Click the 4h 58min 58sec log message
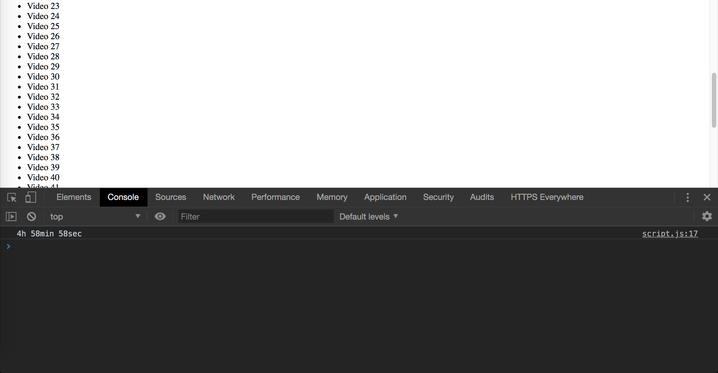The image size is (718, 373). pos(49,234)
